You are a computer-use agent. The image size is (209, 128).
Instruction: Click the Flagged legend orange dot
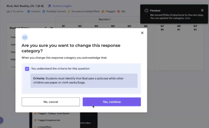[103, 12]
